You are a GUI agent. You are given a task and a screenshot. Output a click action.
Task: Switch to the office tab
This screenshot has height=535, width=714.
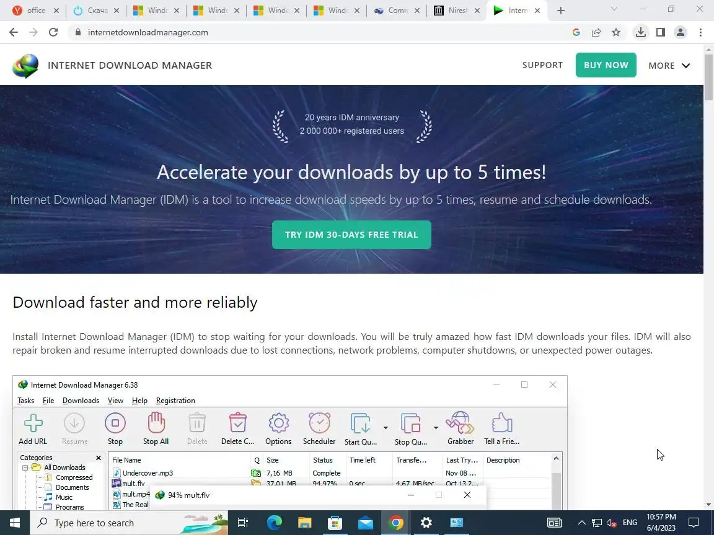(x=36, y=11)
